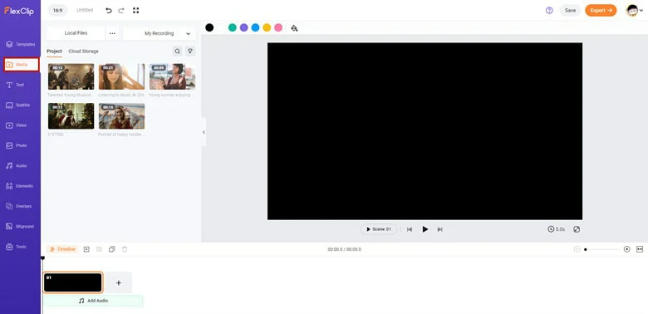Click the paint bucket fill icon
Viewport: 648px width, 314px height.
click(294, 27)
